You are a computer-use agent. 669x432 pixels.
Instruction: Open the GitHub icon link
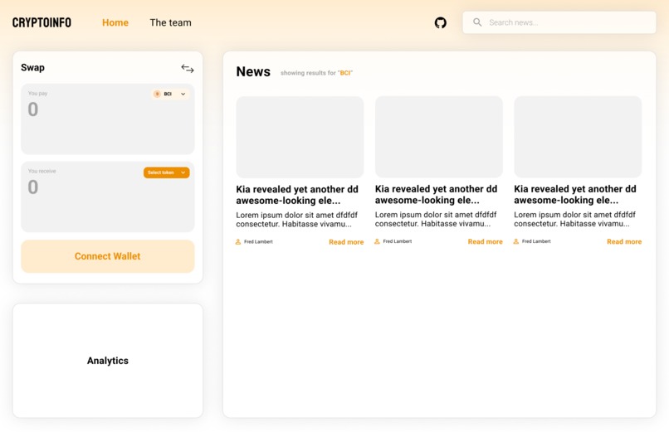(440, 22)
